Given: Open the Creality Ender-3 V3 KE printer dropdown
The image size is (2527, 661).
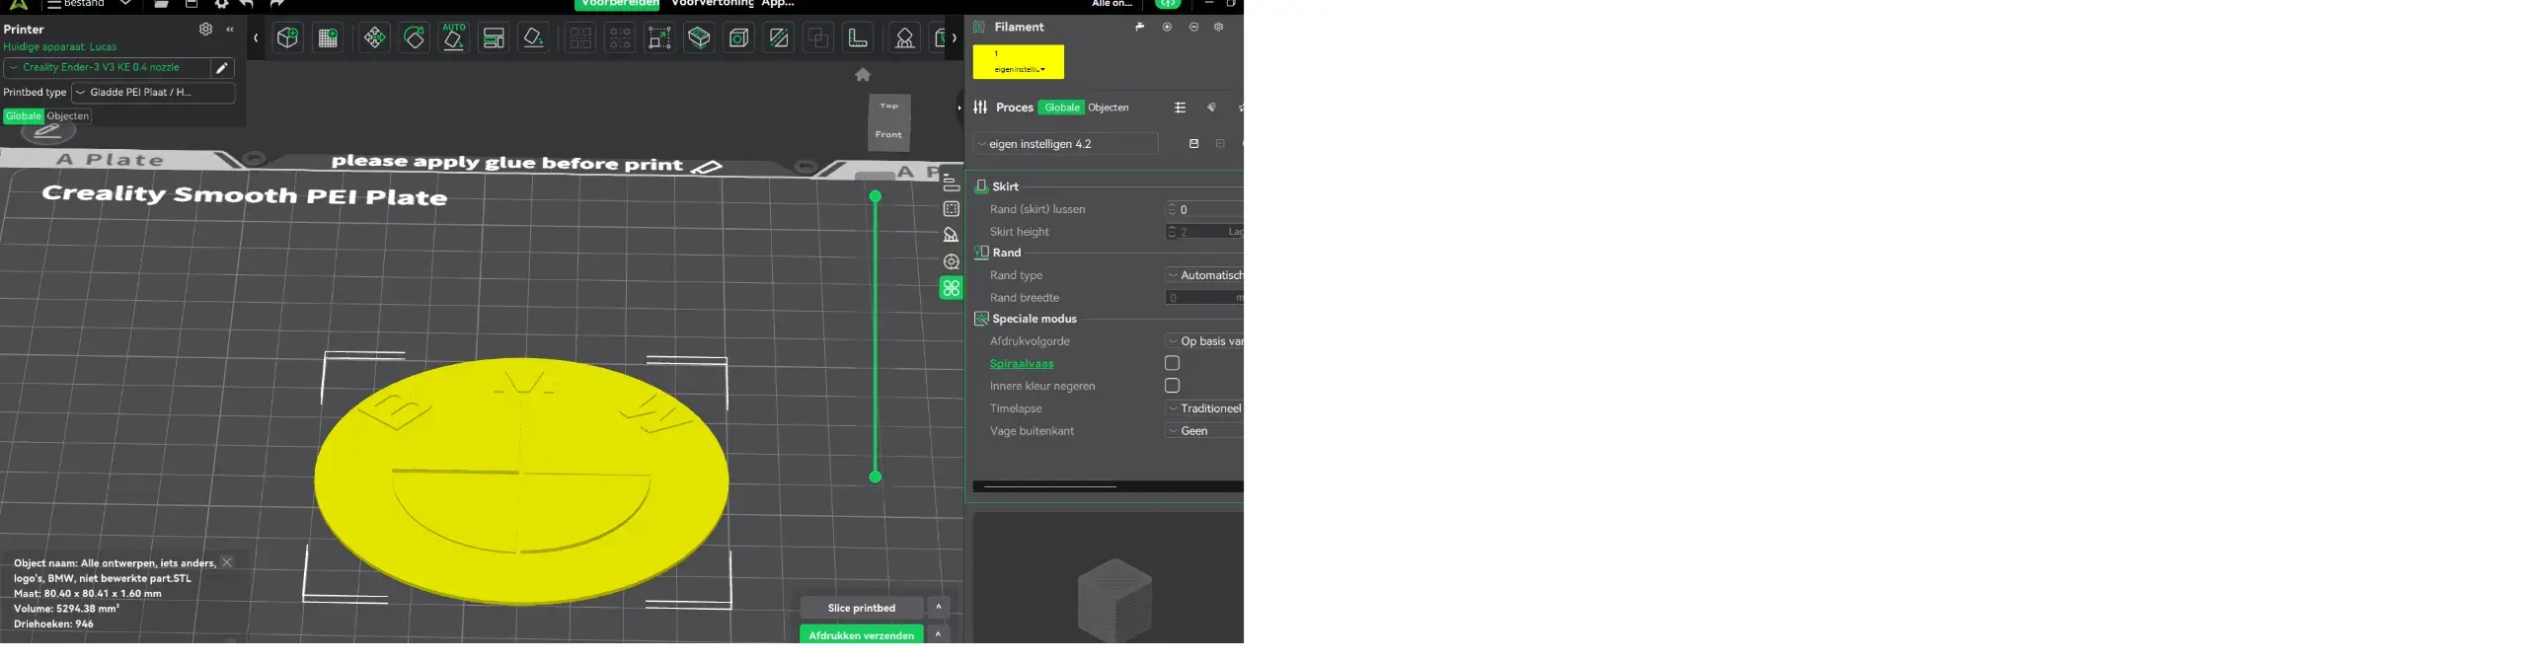Looking at the screenshot, I should [107, 68].
